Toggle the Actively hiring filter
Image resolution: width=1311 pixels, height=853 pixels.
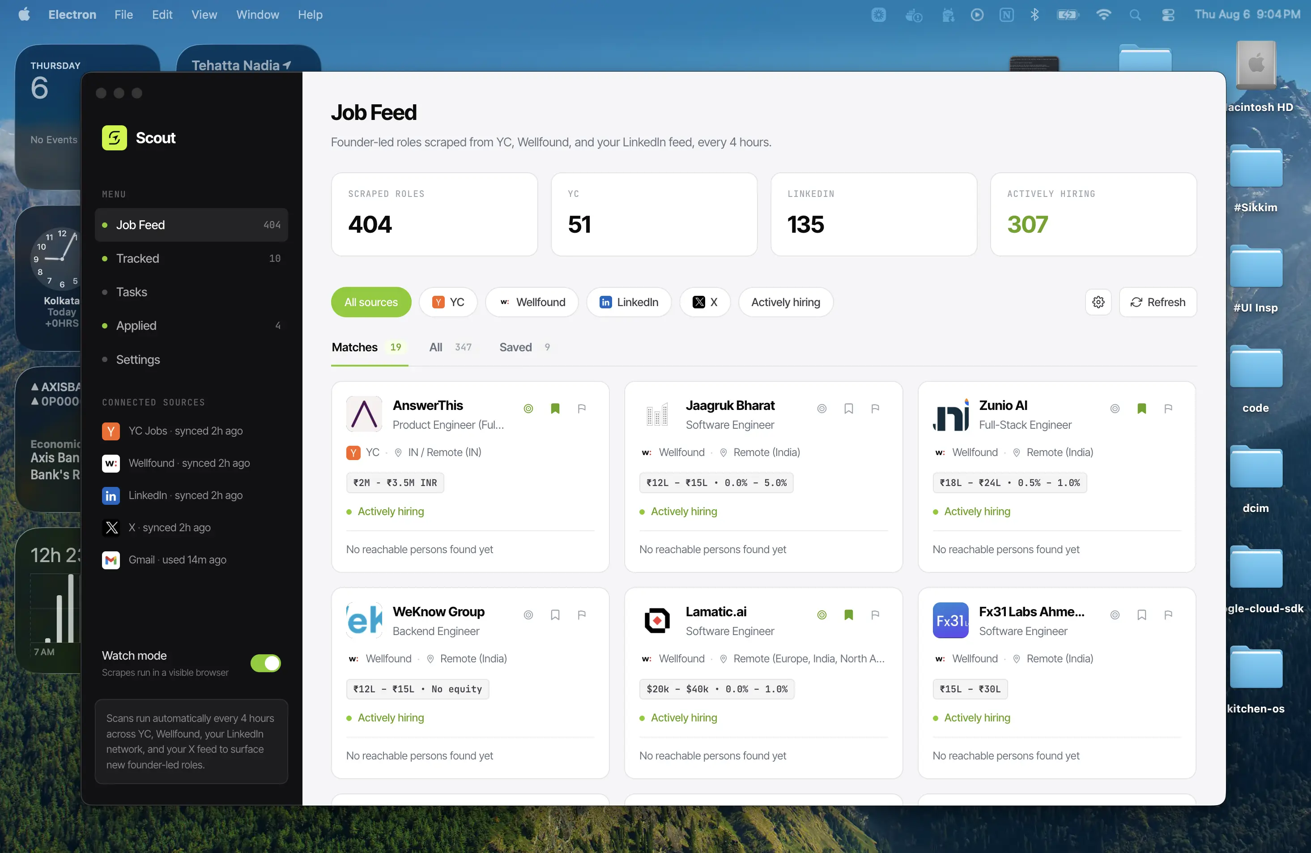tap(786, 302)
